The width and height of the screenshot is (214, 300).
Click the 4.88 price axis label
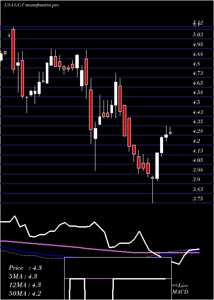pos(198,54)
